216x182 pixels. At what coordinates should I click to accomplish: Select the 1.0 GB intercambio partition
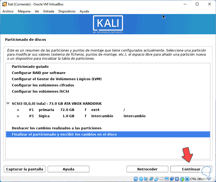[x=108, y=116]
